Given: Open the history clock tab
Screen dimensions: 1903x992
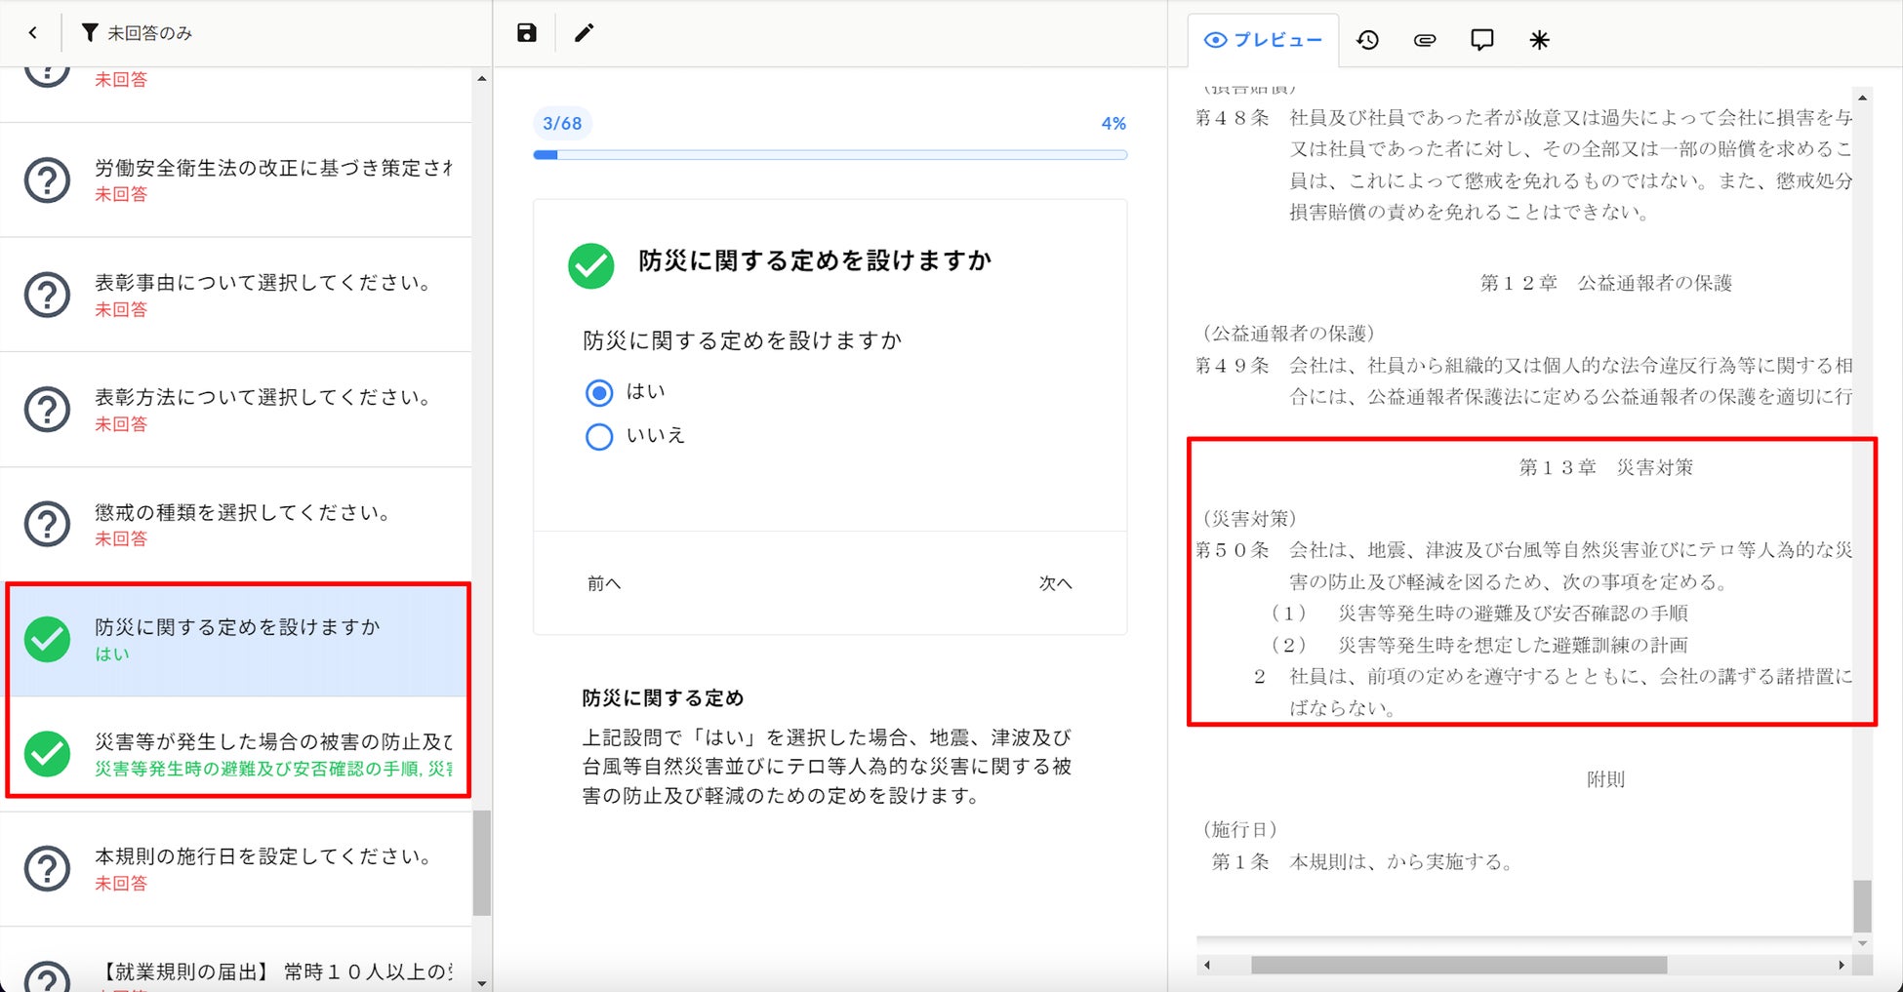Looking at the screenshot, I should tap(1367, 40).
